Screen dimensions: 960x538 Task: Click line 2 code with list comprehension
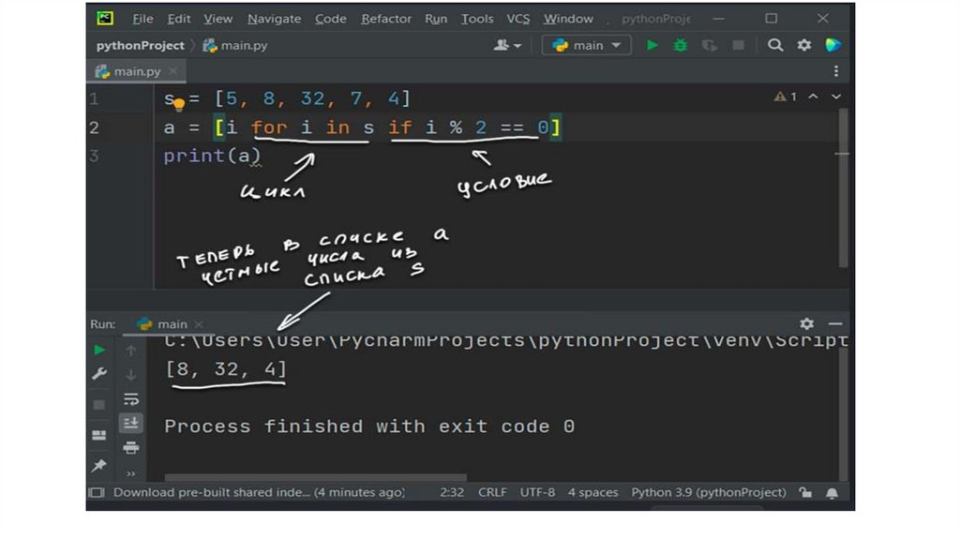pos(361,127)
